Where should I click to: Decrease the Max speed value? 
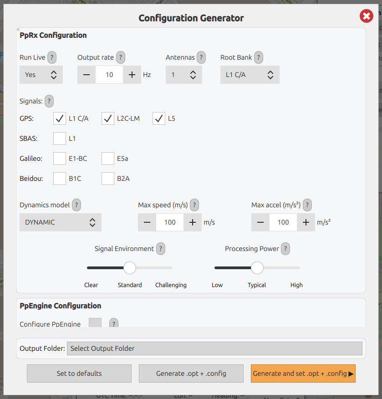[x=147, y=222]
